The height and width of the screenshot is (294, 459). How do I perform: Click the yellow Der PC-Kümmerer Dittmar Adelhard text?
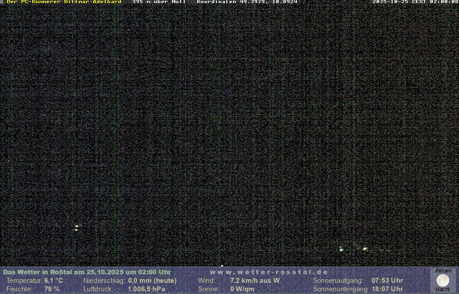[64, 2]
